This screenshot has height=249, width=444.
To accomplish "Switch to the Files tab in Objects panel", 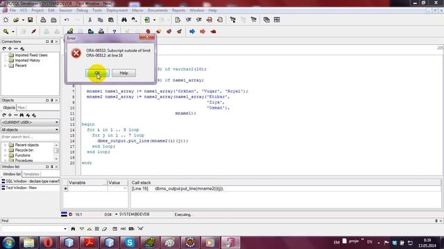I will pyautogui.click(x=21, y=108).
